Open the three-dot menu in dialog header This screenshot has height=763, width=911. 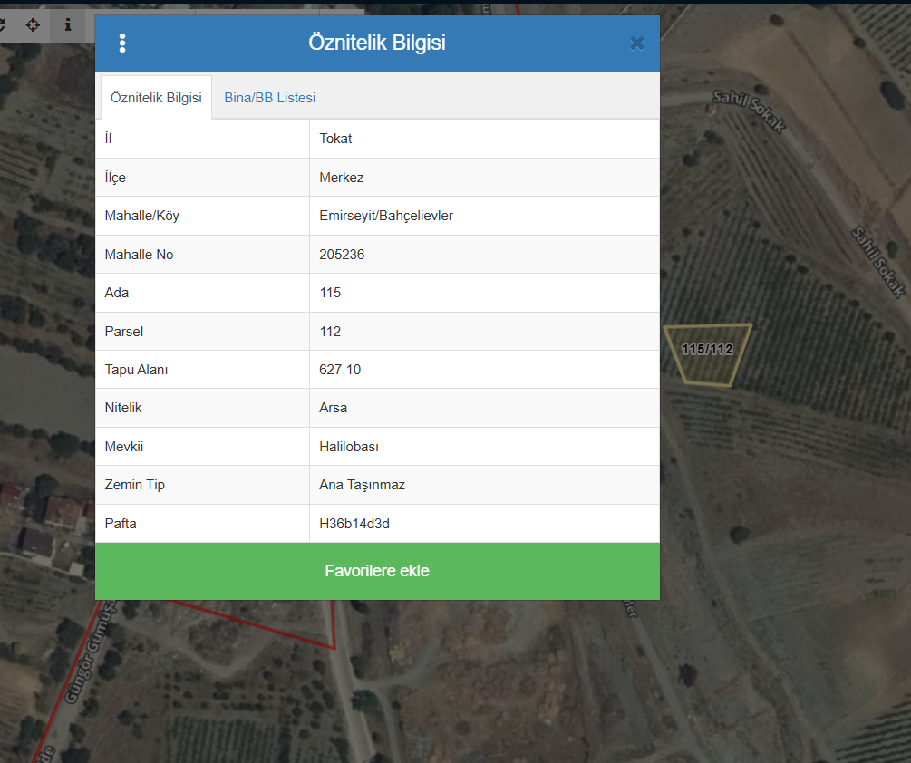point(122,43)
